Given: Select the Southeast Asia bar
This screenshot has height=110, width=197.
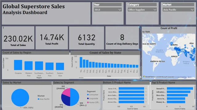Looking at the screenshot, I should (39, 66).
